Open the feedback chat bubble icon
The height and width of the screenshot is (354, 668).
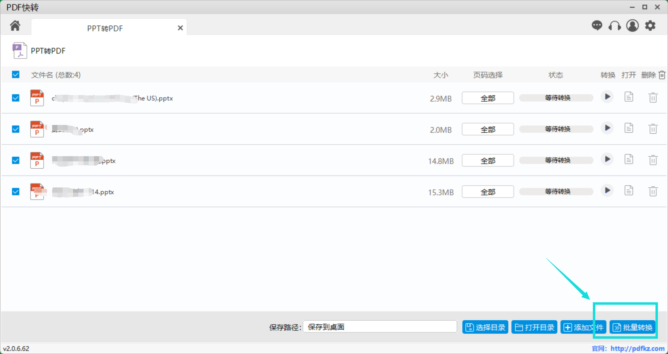point(597,26)
